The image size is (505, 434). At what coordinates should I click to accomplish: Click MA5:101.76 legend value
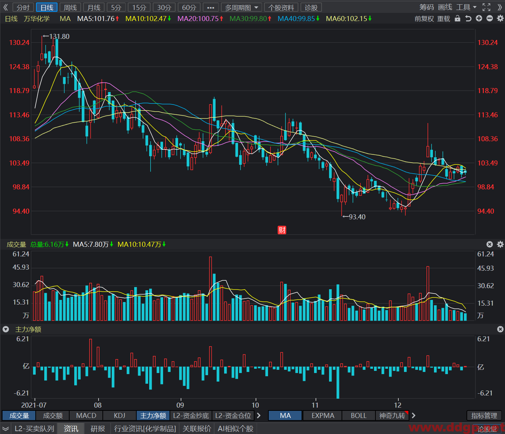tap(98, 19)
